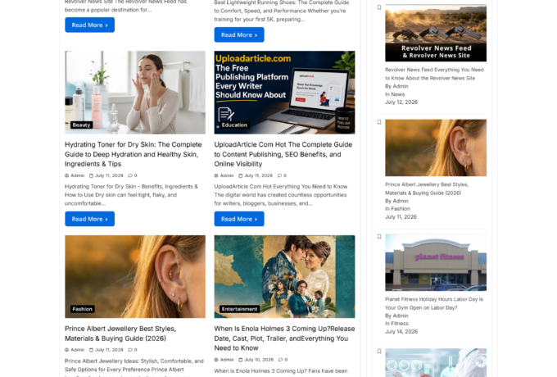The width and height of the screenshot is (557, 377).
Task: Open sidebar Revolver News Feed image
Action: 436,33
